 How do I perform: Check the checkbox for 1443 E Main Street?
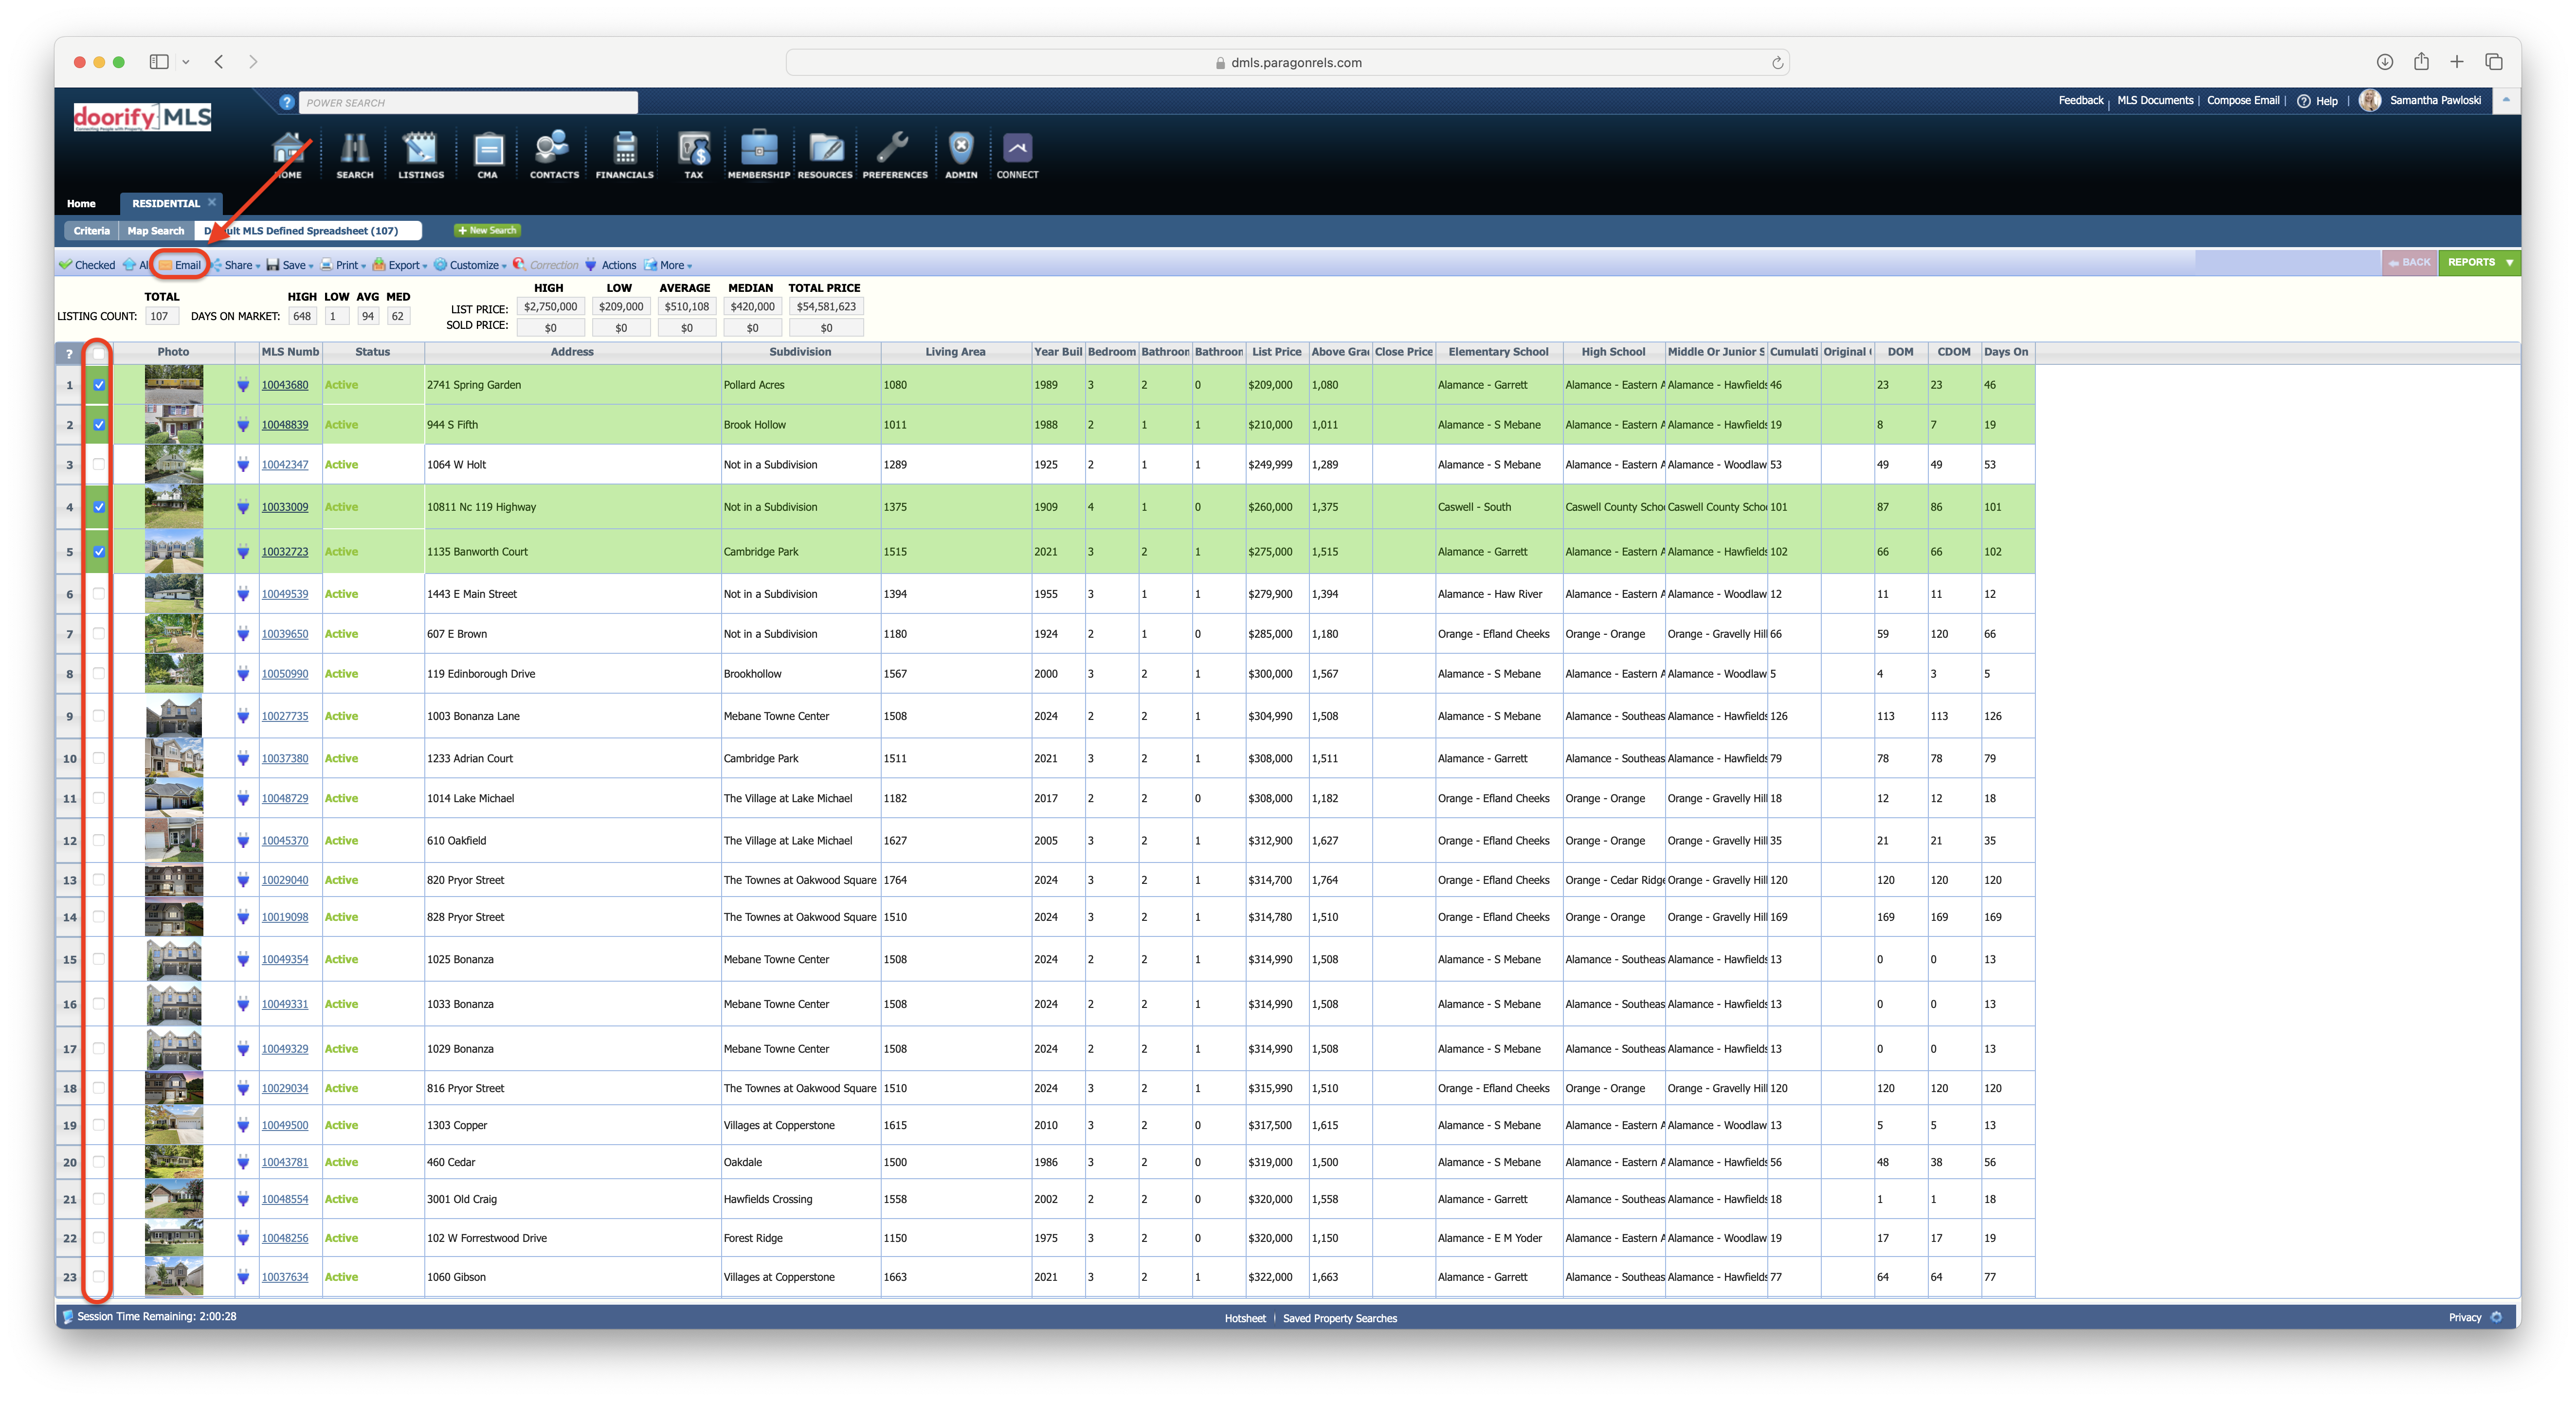pyautogui.click(x=98, y=593)
